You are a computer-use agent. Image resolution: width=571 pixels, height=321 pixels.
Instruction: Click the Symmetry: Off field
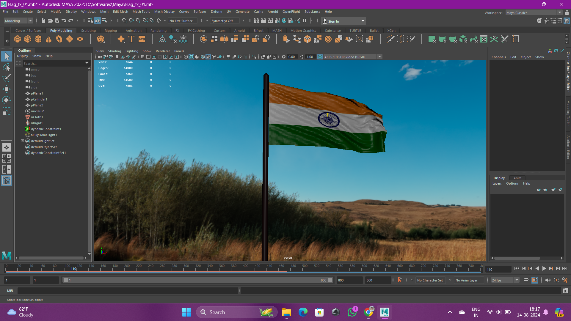(225, 21)
